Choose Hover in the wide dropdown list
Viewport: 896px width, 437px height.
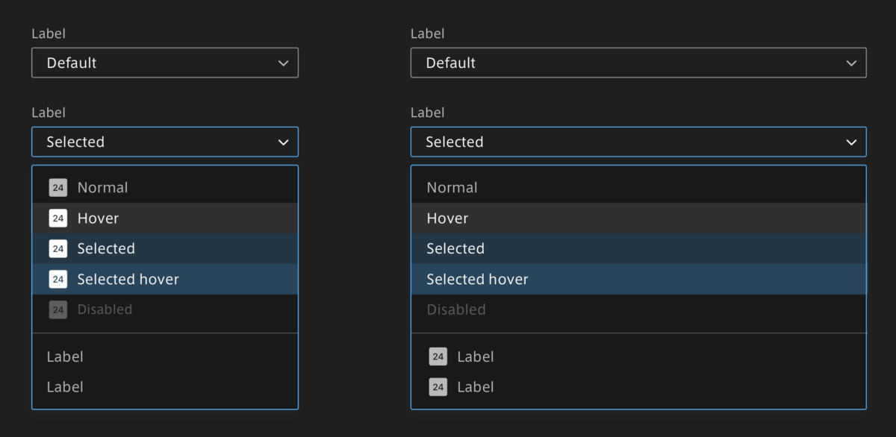click(x=447, y=218)
